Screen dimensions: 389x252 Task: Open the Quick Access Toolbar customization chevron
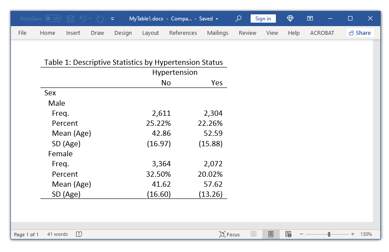tap(112, 19)
